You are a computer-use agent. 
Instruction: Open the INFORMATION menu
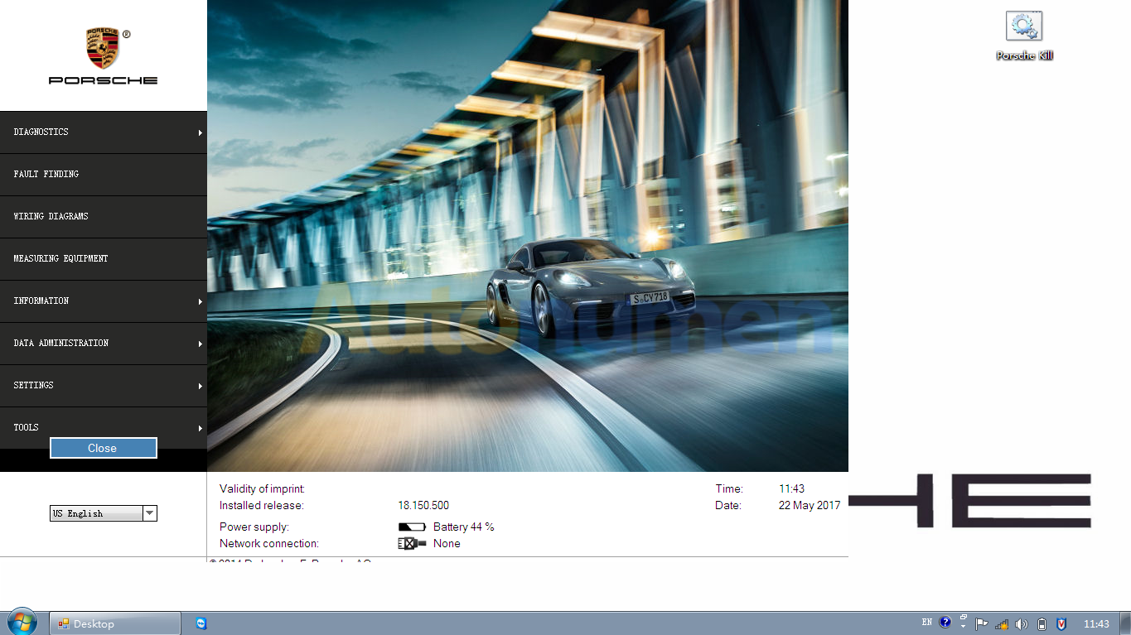[104, 301]
